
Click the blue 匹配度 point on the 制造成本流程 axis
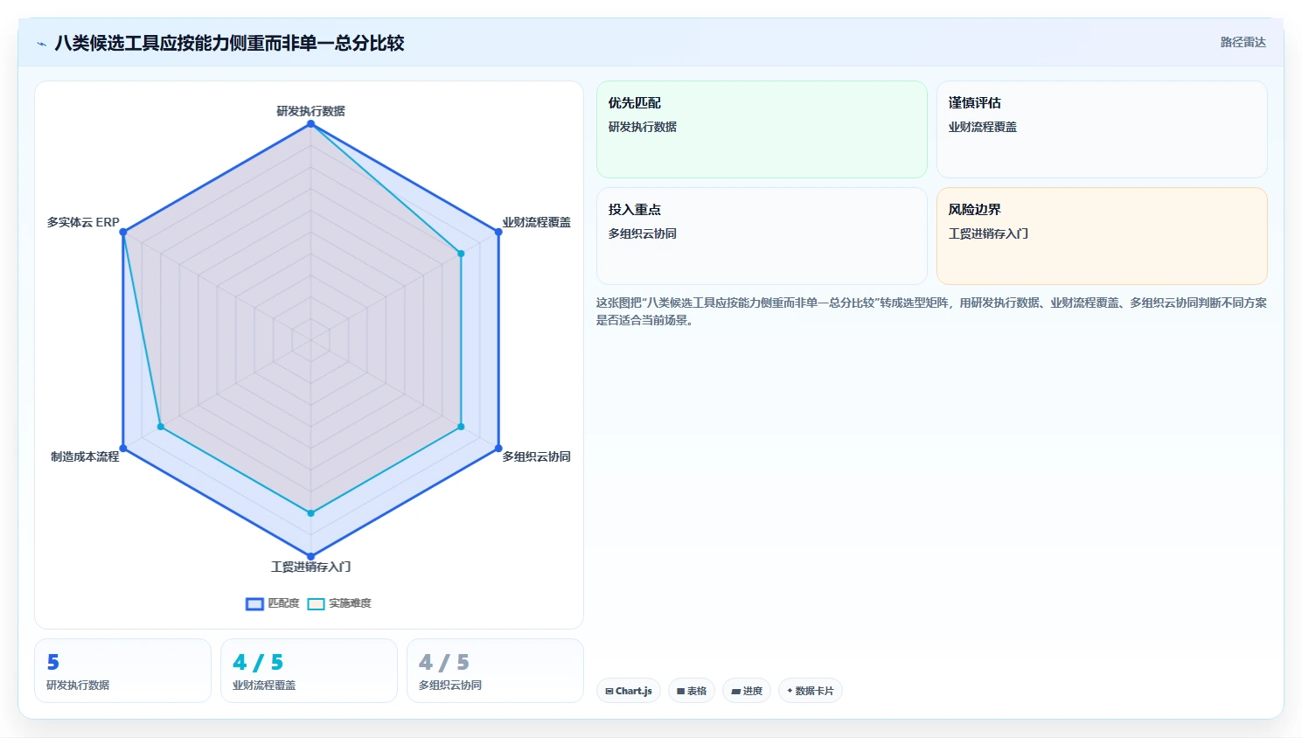(x=123, y=448)
